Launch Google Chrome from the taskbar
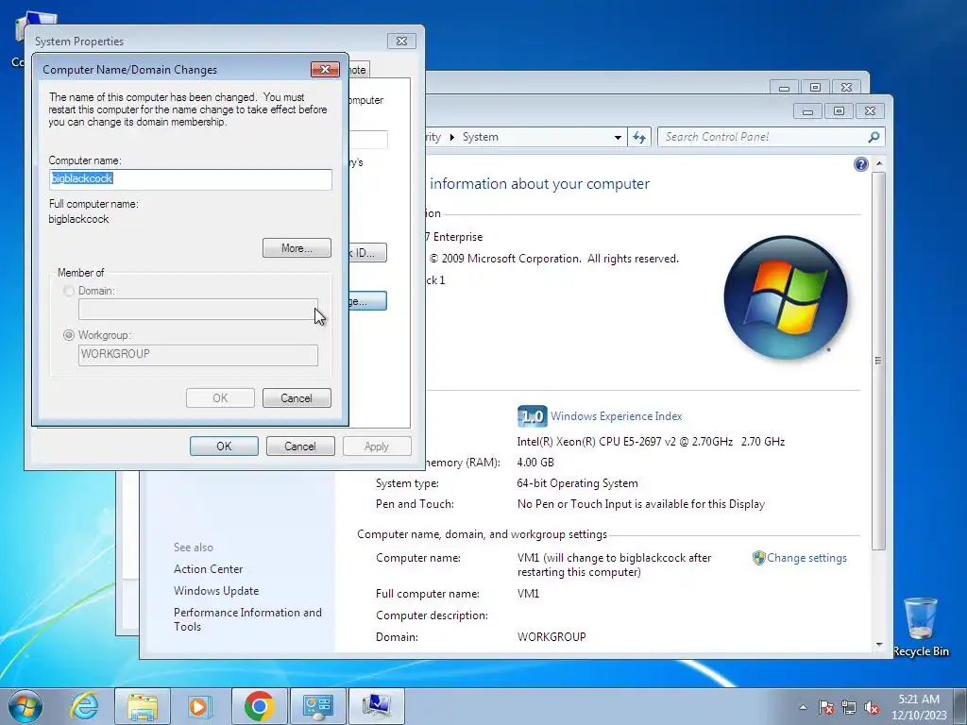The height and width of the screenshot is (725, 967). point(259,706)
